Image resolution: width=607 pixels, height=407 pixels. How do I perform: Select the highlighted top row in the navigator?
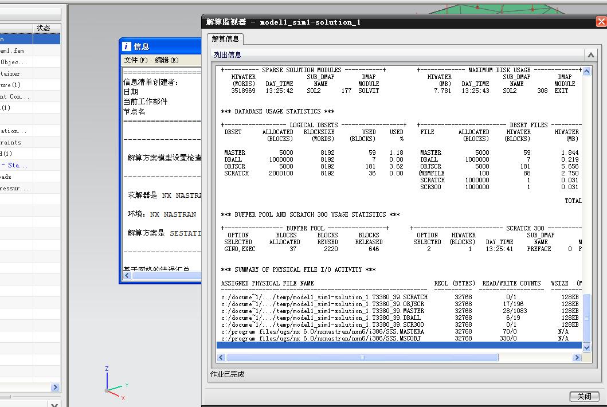click(x=30, y=39)
